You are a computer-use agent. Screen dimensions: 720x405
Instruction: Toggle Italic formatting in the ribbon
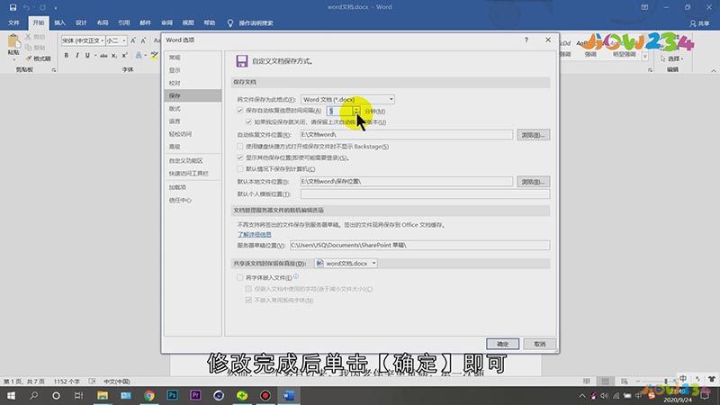76,55
